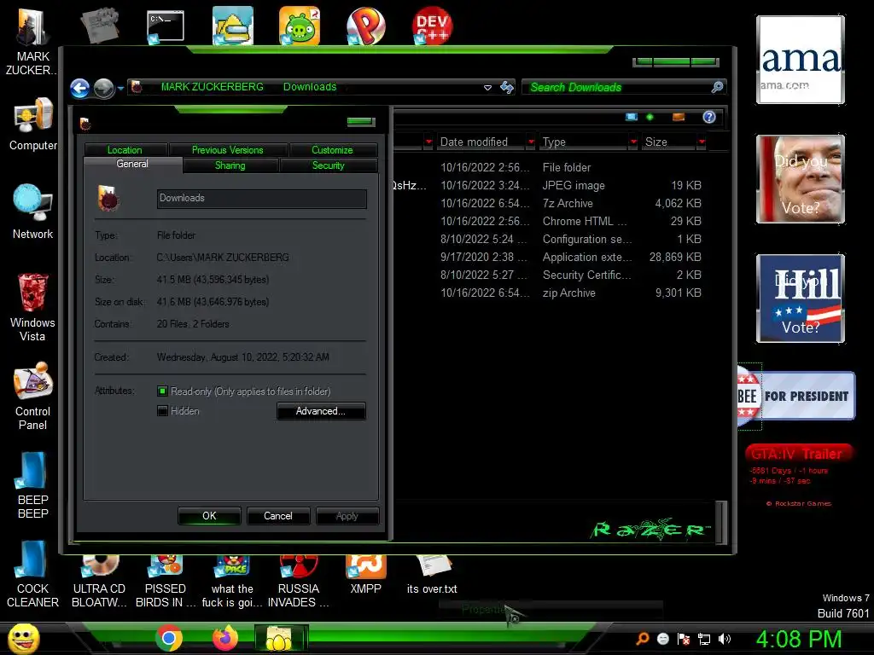This screenshot has width=874, height=655.
Task: Switch to the General tab
Action: [x=132, y=164]
